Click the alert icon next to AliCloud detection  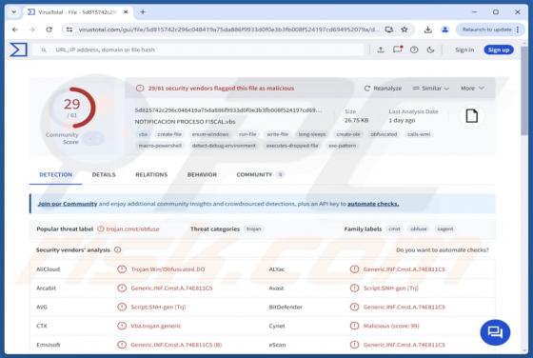tap(122, 269)
